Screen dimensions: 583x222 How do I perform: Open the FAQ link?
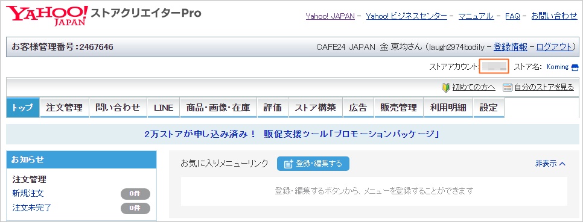pos(512,16)
